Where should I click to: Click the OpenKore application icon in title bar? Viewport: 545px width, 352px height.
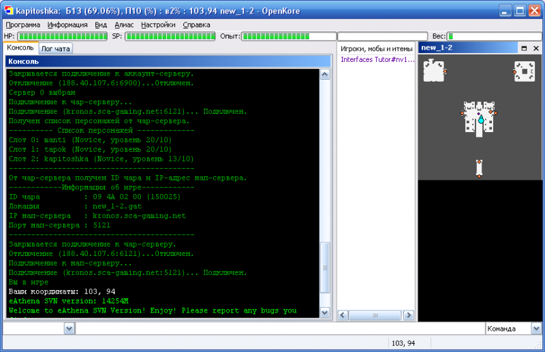(x=9, y=10)
